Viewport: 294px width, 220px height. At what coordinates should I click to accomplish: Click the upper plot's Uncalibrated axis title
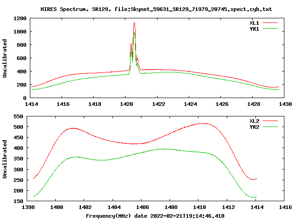pyautogui.click(x=5, y=58)
